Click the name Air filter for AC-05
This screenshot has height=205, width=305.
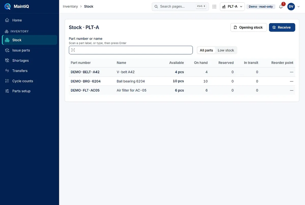coord(131,90)
